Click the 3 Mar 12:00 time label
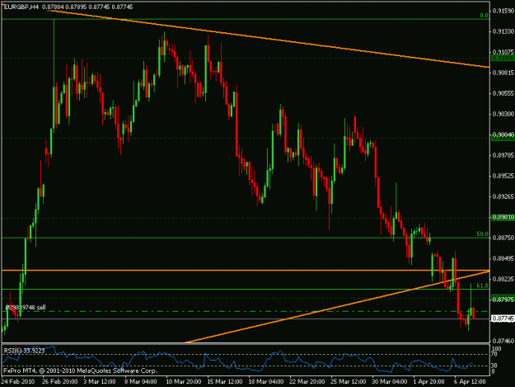The height and width of the screenshot is (387, 515). [x=100, y=382]
